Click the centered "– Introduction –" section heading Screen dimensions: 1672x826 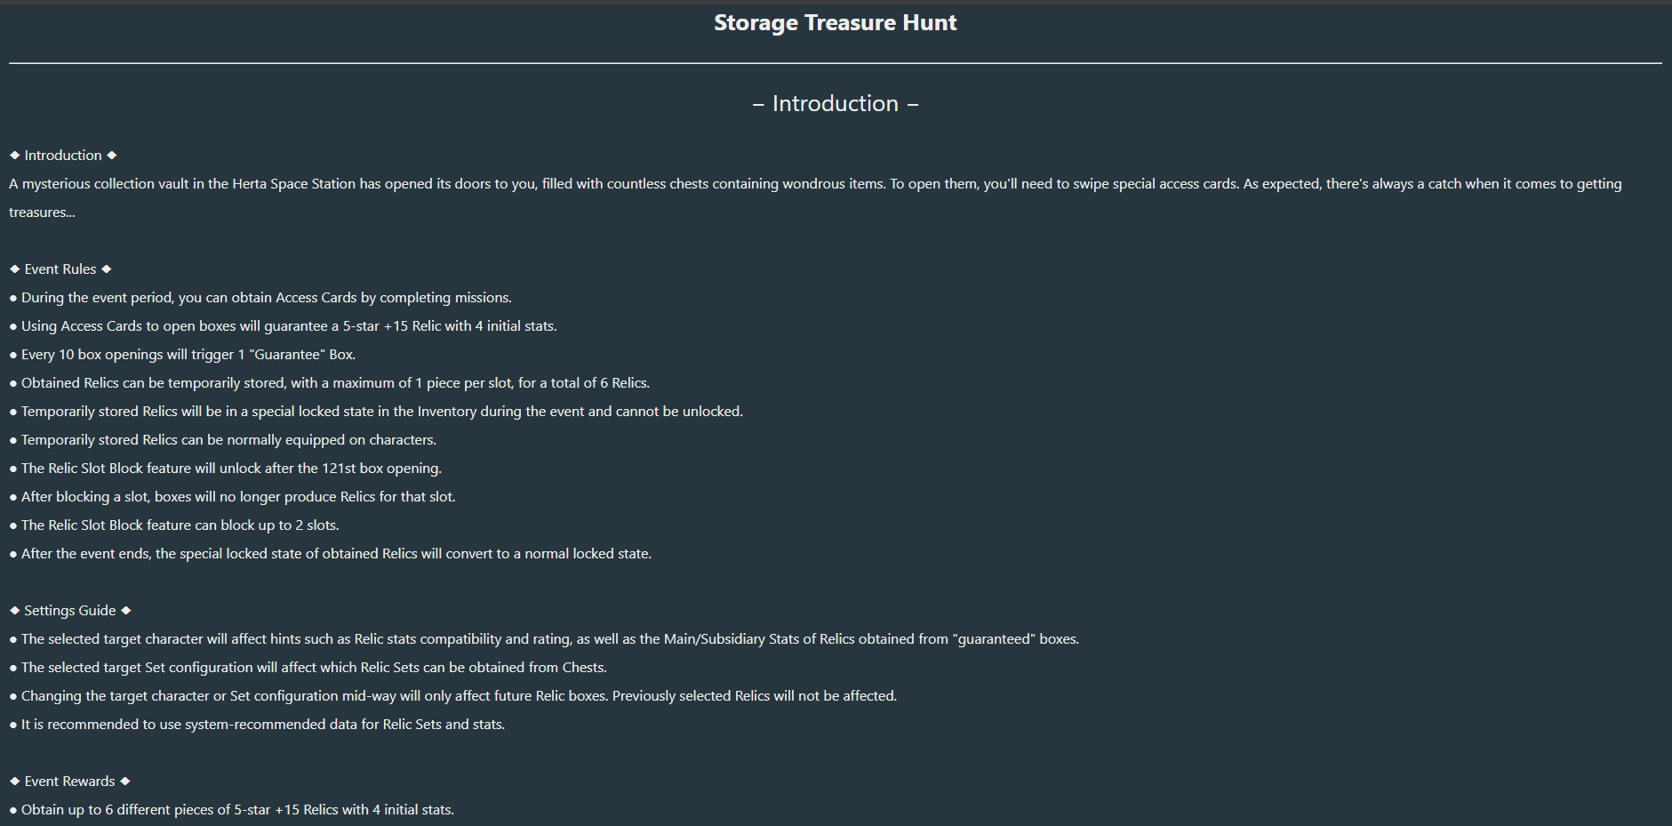click(x=835, y=104)
